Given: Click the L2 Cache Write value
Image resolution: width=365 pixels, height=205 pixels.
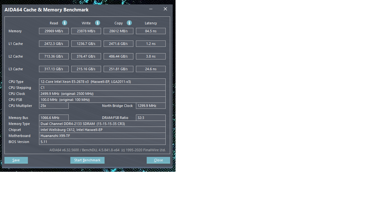Looking at the screenshot, I should (86, 56).
